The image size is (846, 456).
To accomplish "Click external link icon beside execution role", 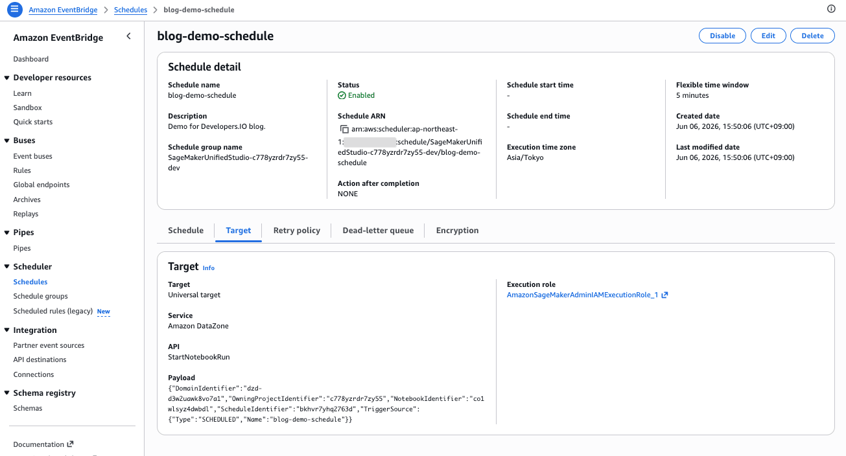I will [664, 295].
